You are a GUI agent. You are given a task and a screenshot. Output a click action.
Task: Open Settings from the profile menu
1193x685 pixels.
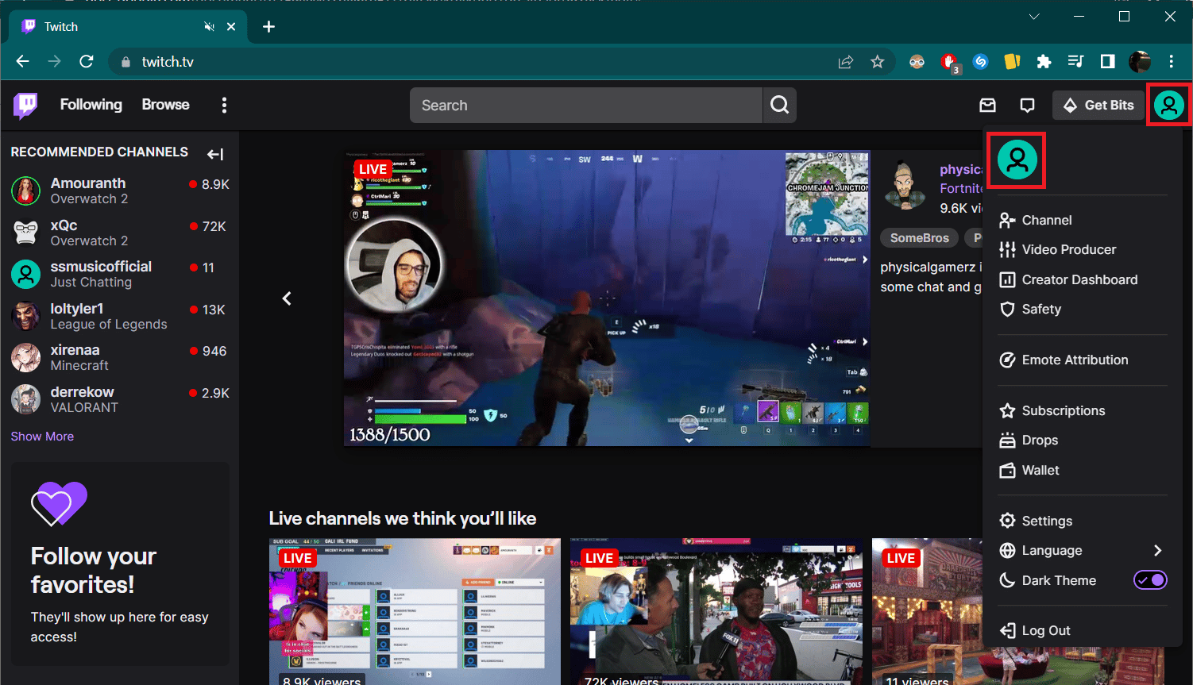coord(1083,521)
